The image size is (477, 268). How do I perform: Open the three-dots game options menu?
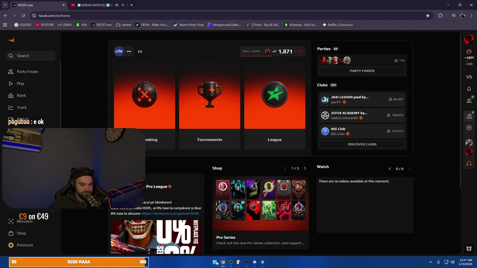point(129,51)
